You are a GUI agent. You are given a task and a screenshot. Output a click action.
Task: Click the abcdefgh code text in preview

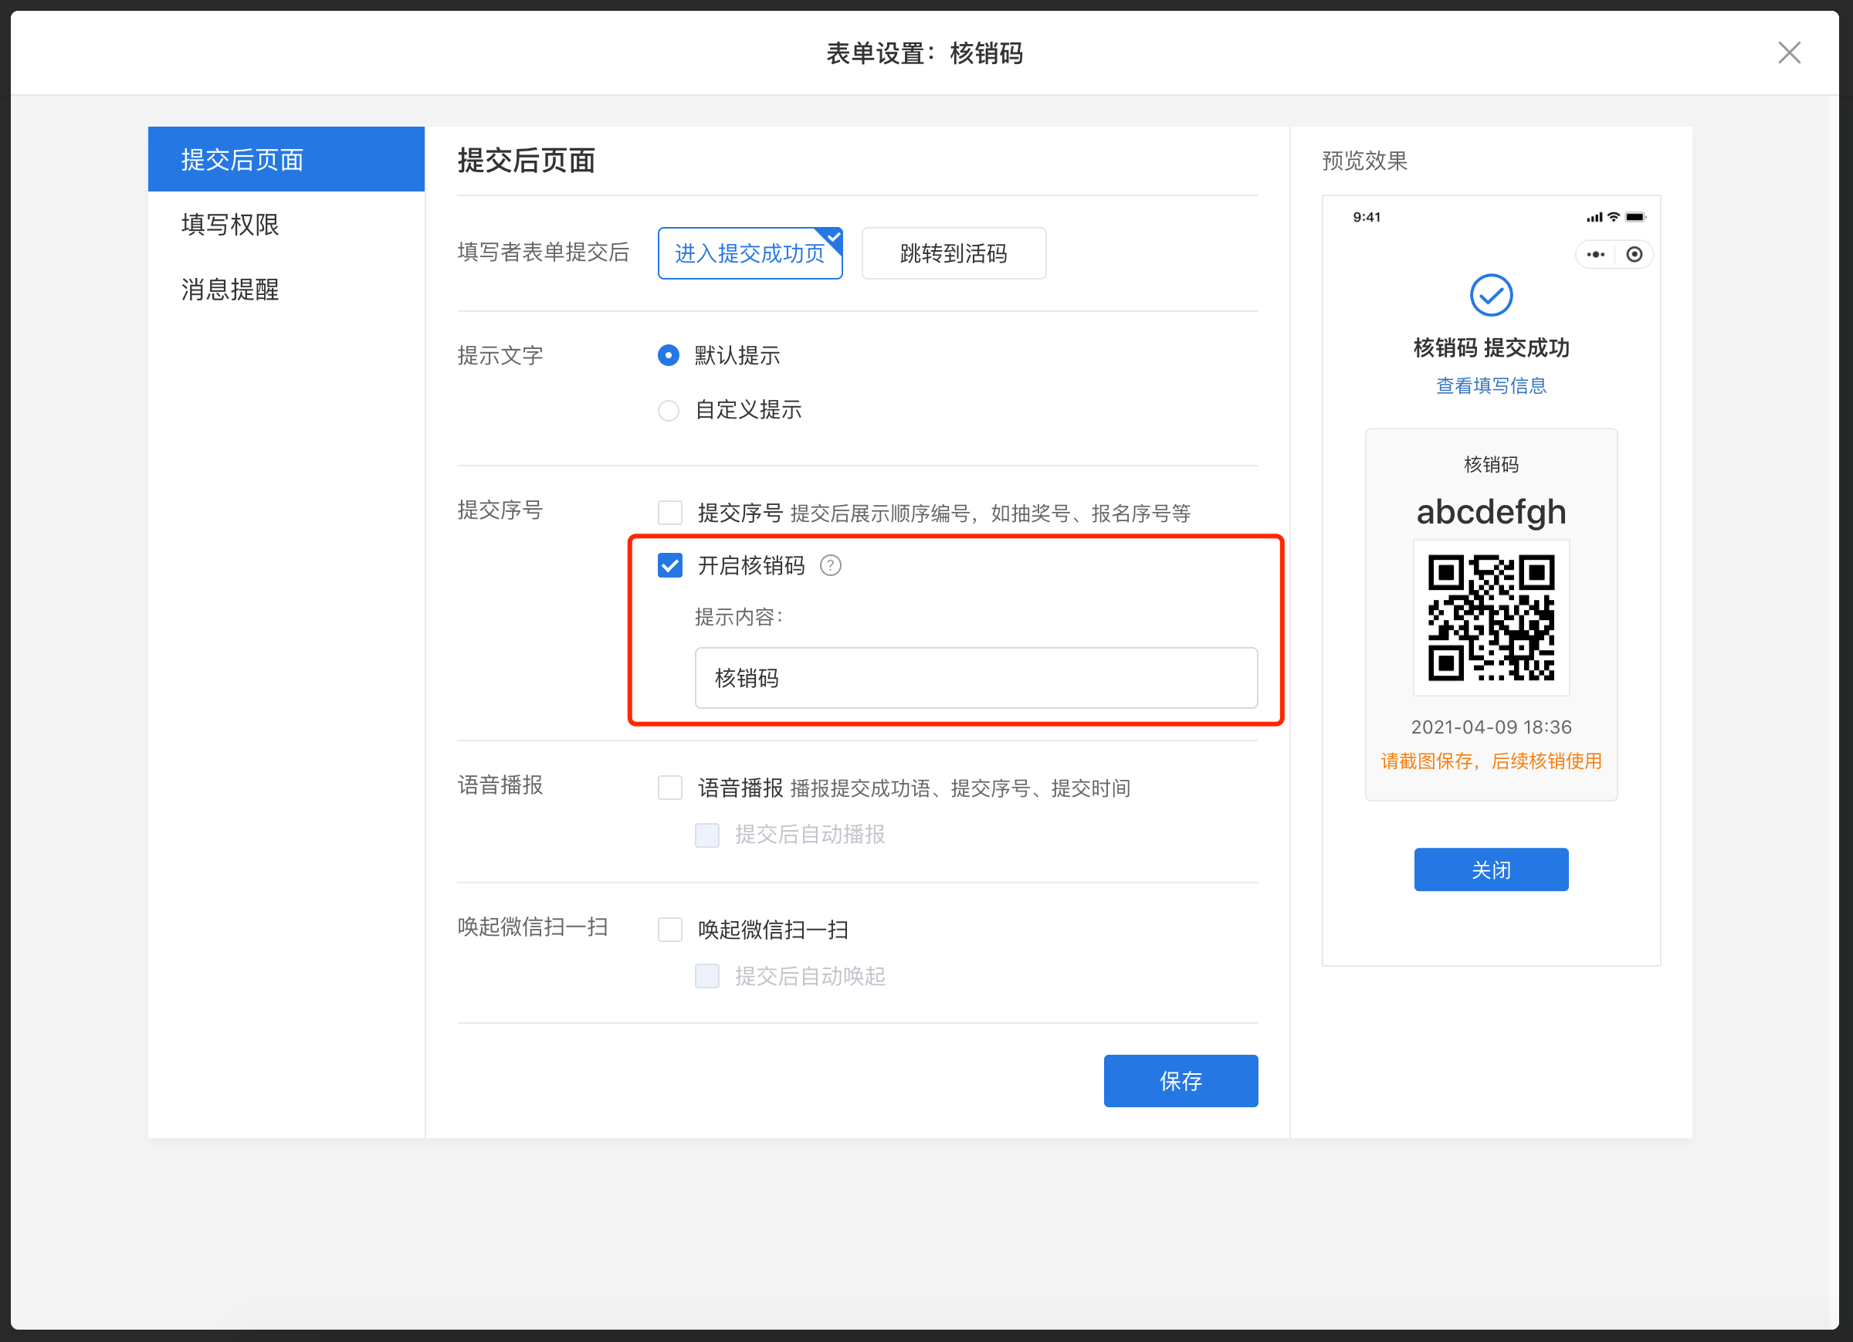(x=1491, y=513)
